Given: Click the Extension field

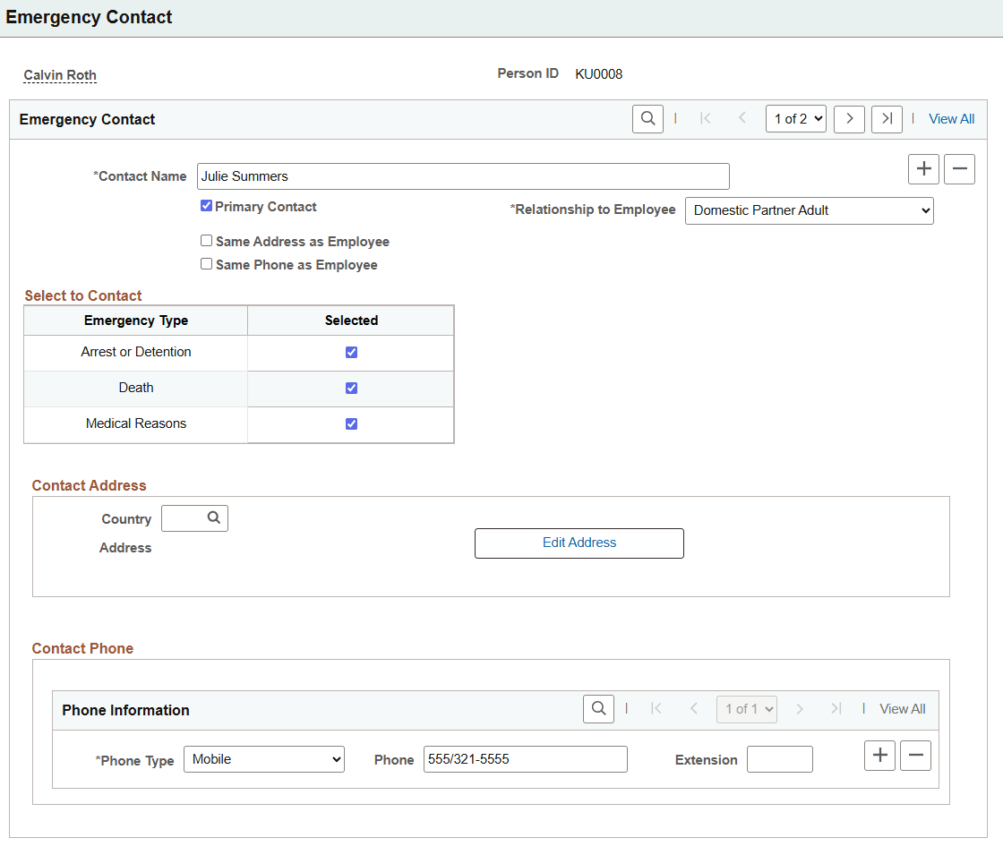Looking at the screenshot, I should coord(780,759).
